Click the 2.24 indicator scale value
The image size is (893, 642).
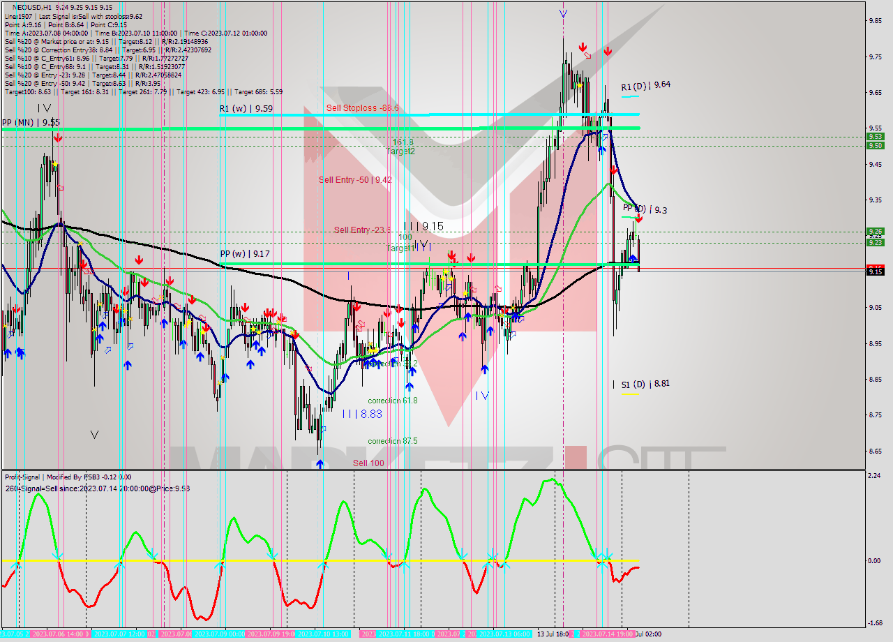pos(873,475)
